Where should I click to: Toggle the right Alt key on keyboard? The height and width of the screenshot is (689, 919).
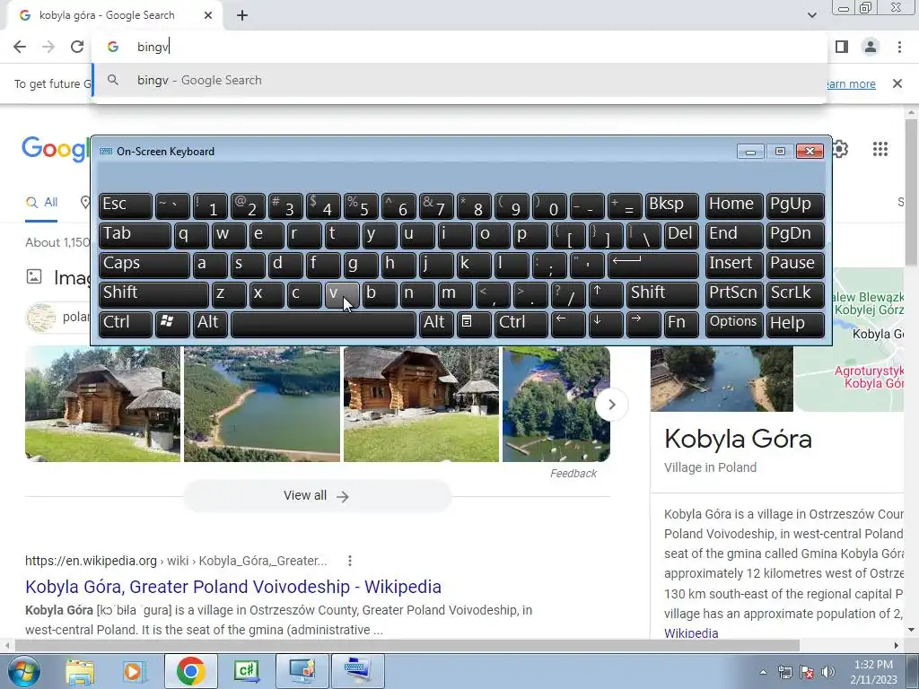coord(435,324)
